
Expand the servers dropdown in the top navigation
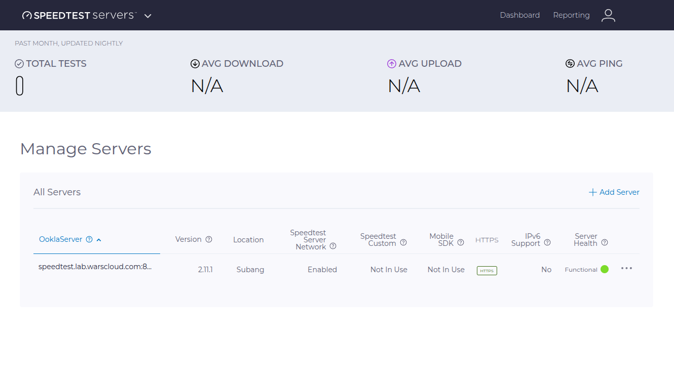(147, 16)
